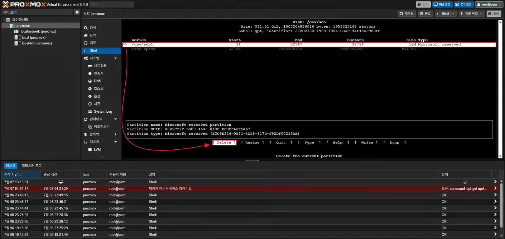Collapse the 업데이트 updates group
Viewport: 505px width, 239px height.
click(116, 119)
